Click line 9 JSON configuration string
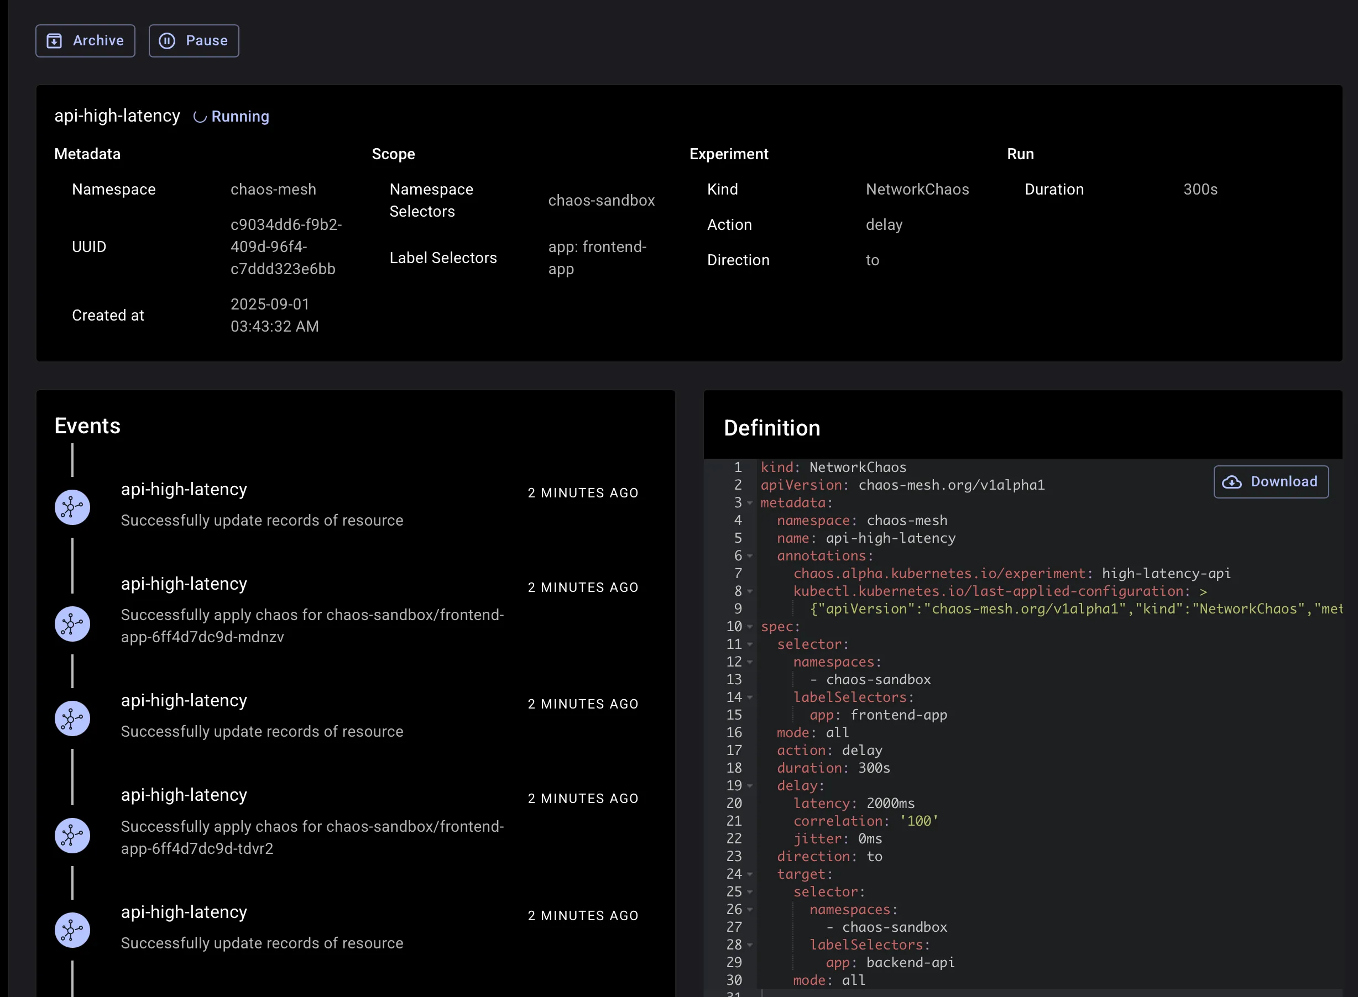The image size is (1358, 997). click(1076, 609)
